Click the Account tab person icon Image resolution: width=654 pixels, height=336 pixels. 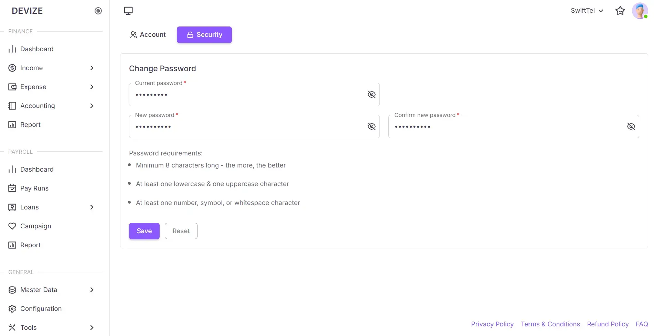pos(133,35)
